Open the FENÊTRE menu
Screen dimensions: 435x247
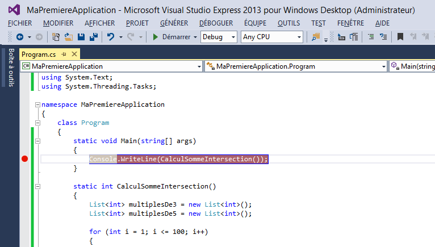click(x=350, y=23)
